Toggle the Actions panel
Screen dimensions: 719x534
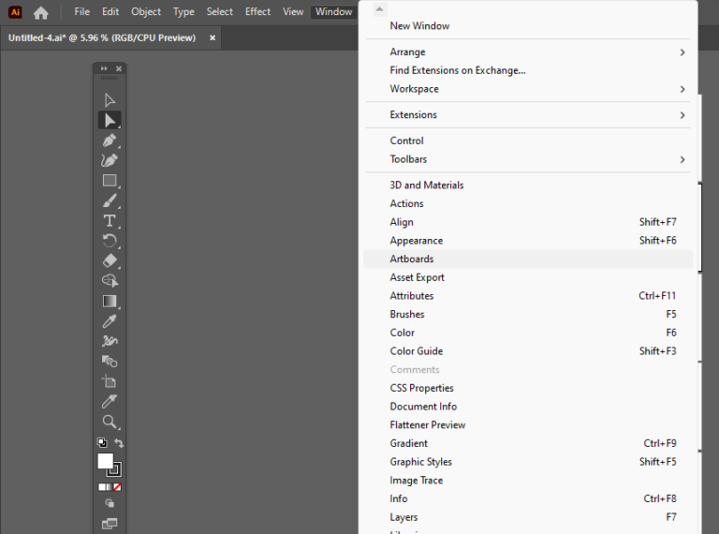pyautogui.click(x=528, y=203)
